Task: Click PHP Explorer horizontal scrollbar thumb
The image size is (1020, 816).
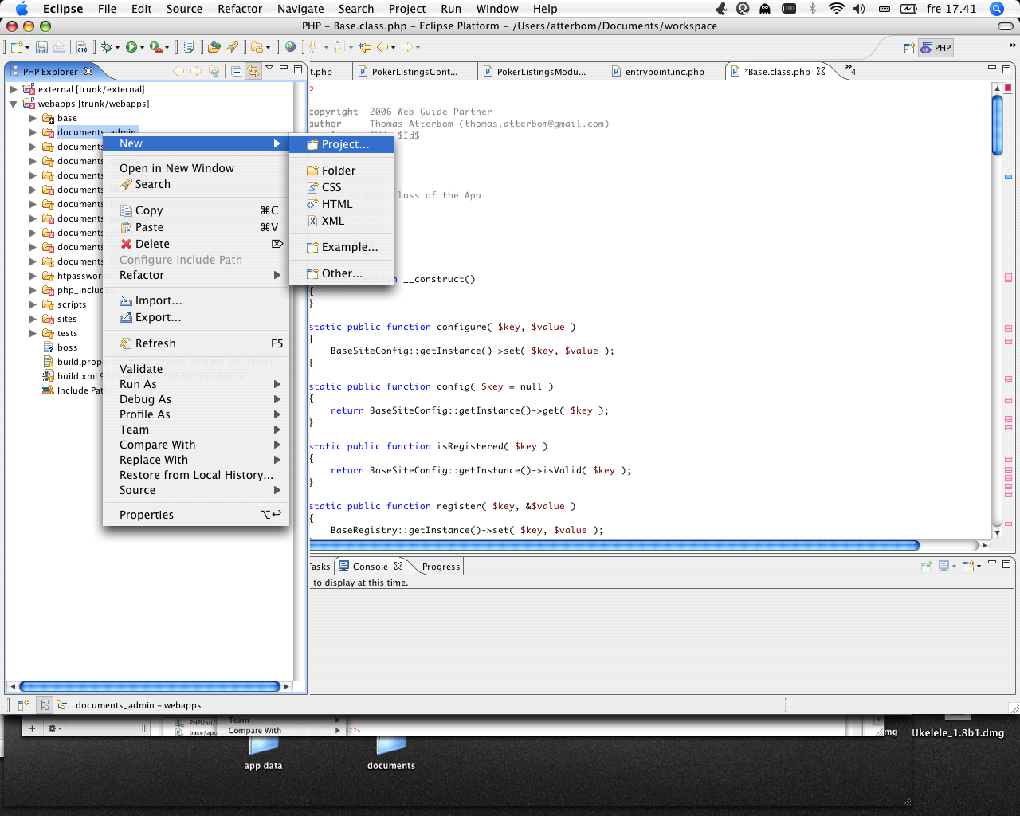Action: 150,686
